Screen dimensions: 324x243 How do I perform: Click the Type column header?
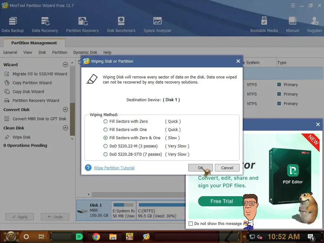[282, 62]
